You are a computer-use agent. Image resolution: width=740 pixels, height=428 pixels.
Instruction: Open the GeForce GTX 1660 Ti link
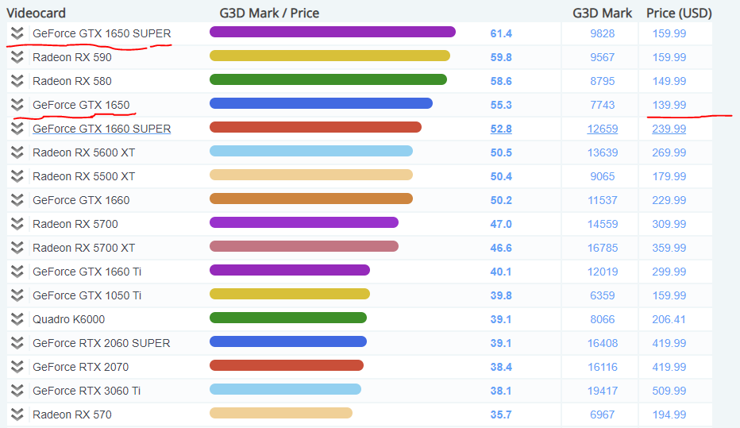point(87,272)
